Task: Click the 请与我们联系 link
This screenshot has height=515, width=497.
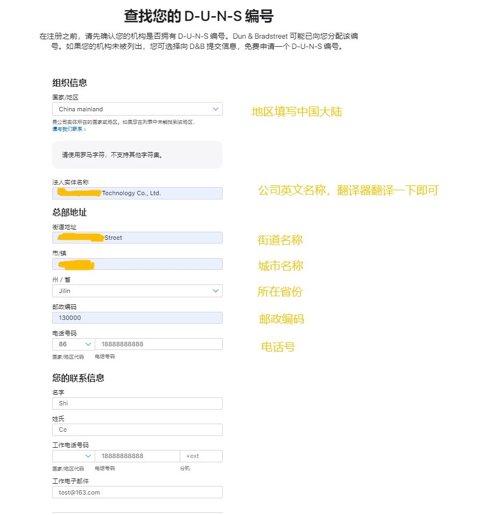Action: pyautogui.click(x=69, y=129)
